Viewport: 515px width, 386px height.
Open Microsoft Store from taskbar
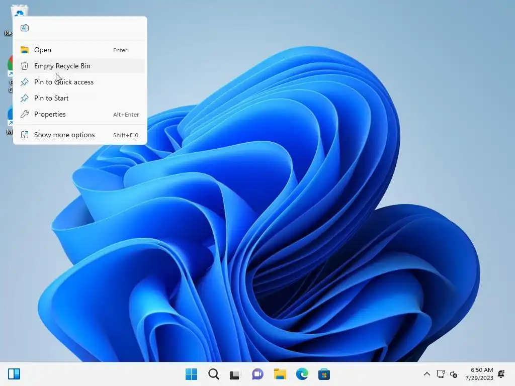324,374
